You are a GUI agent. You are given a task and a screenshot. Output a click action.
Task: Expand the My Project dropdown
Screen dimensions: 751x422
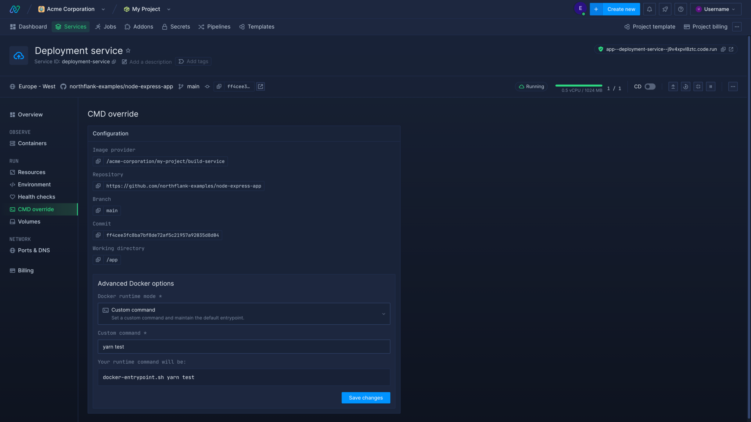coord(169,9)
